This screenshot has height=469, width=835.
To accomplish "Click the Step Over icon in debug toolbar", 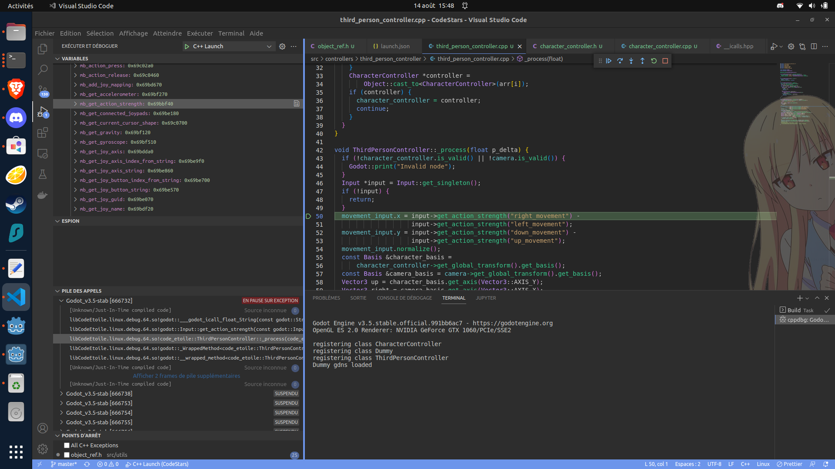I will [620, 61].
